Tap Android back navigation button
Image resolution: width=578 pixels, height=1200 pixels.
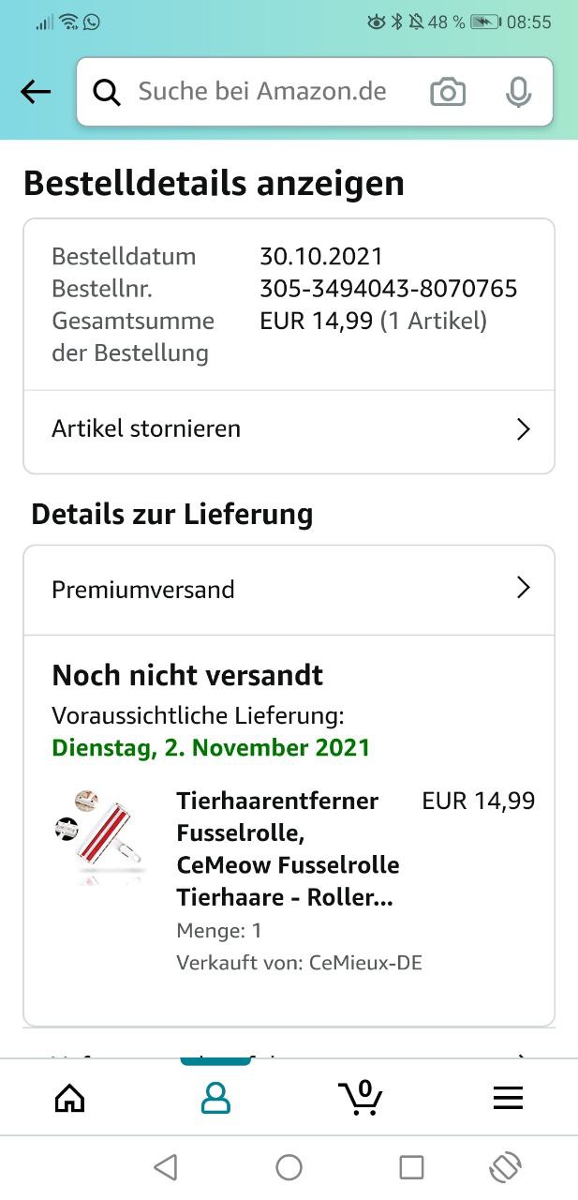[166, 1167]
